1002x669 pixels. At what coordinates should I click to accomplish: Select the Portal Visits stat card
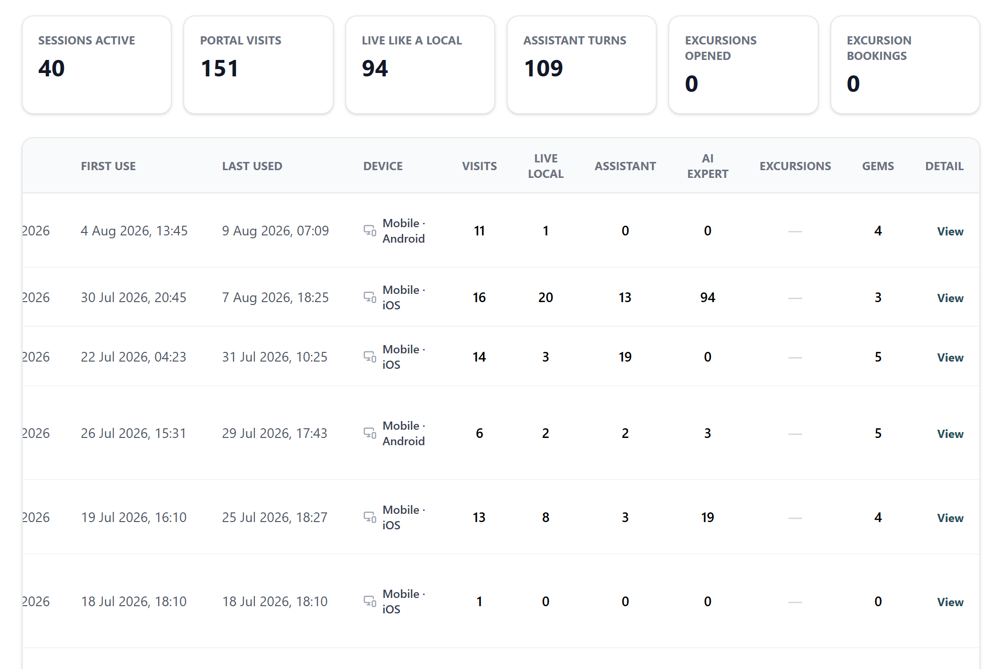(x=258, y=65)
